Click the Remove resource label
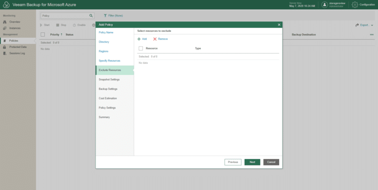The width and height of the screenshot is (378, 190). coord(163,39)
